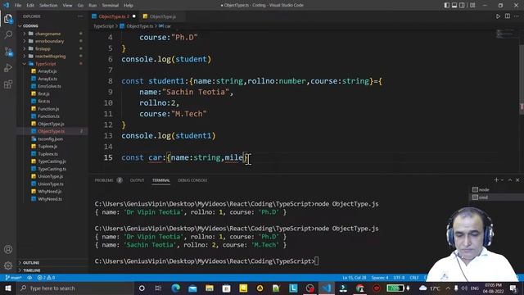The width and height of the screenshot is (524, 295).
Task: Open Mail app from taskbar
Action: coord(192,288)
